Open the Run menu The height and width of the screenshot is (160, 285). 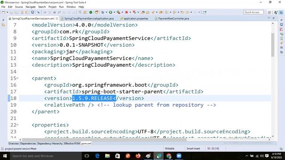click(61, 7)
